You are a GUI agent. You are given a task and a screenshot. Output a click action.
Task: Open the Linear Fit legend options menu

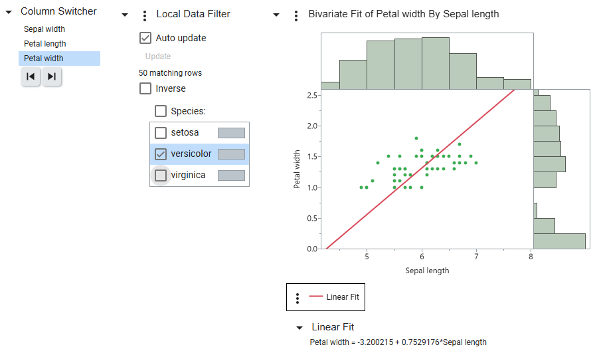298,298
